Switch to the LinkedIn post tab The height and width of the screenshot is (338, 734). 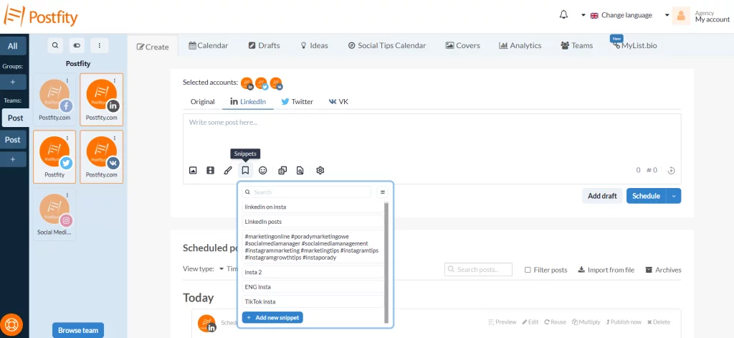[248, 101]
